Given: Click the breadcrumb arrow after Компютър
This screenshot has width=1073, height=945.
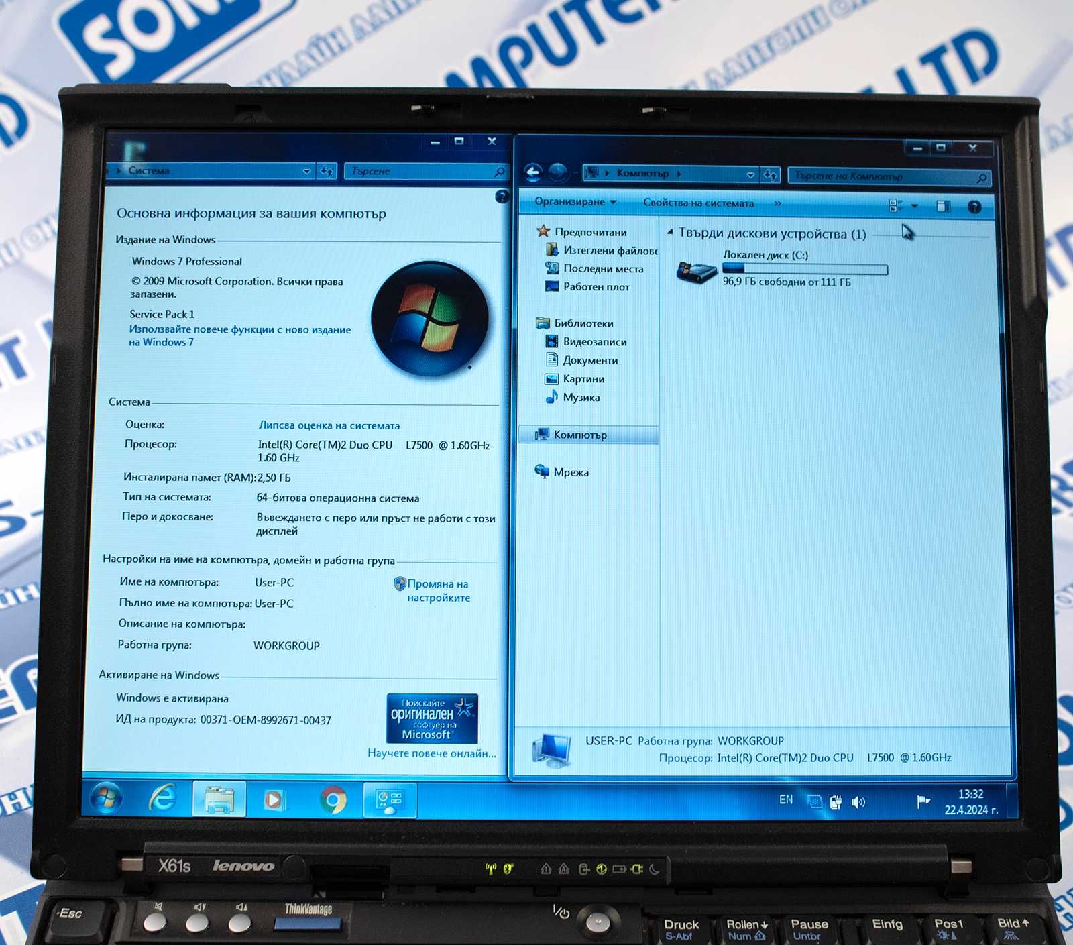Looking at the screenshot, I should point(679,174).
